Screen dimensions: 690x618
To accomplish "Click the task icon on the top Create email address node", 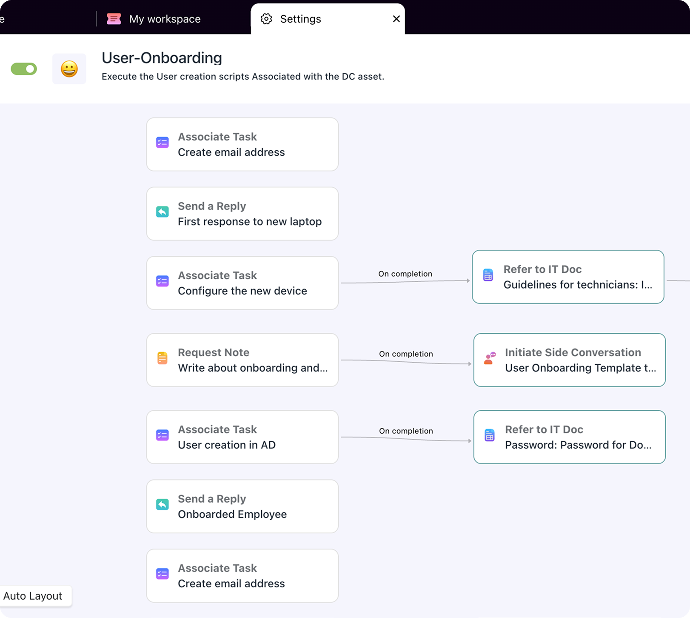I will pos(163,143).
